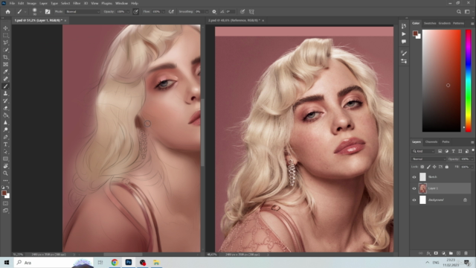Screen dimensions: 476x268
Task: Open the Window menu
Action: click(x=121, y=3)
